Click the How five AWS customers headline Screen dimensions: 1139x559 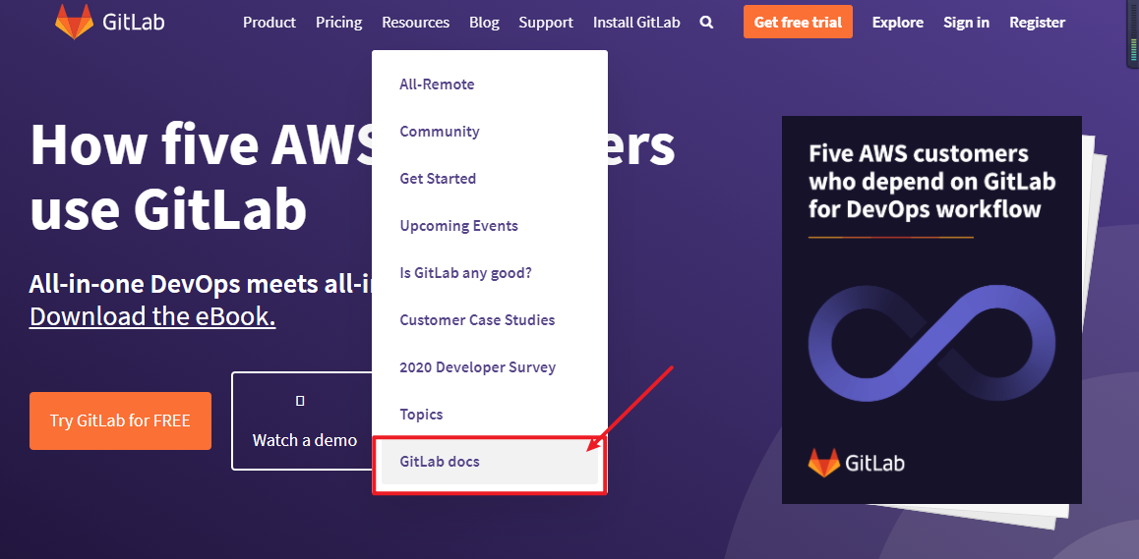pyautogui.click(x=352, y=177)
